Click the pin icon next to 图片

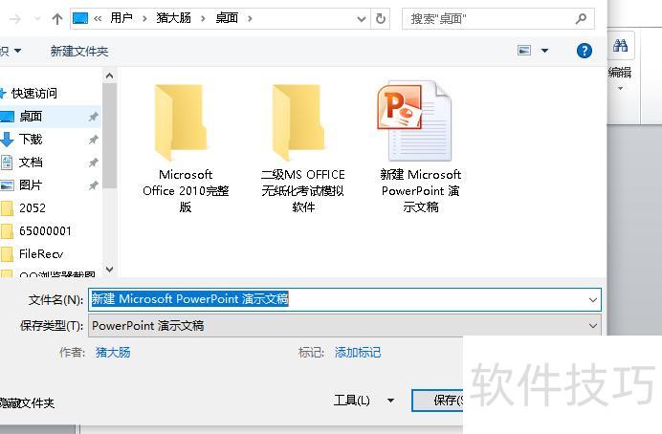(x=94, y=185)
